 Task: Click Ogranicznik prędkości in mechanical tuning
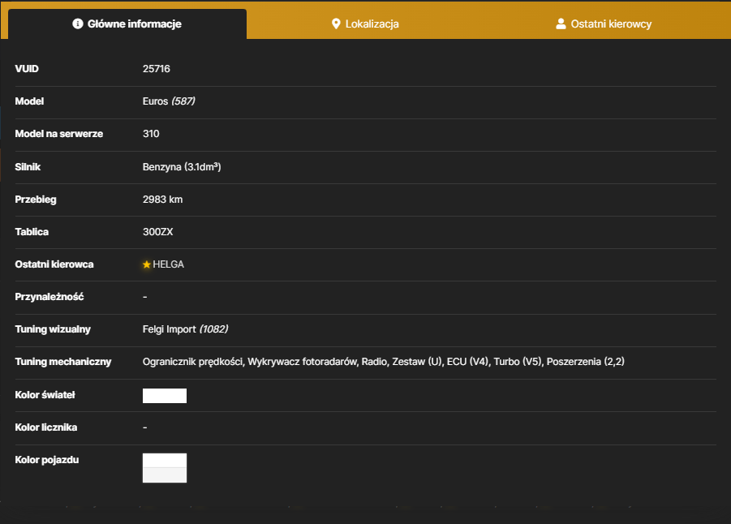[193, 362]
